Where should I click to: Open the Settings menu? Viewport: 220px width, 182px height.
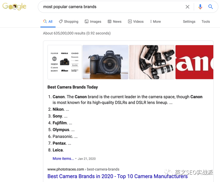[x=189, y=21]
